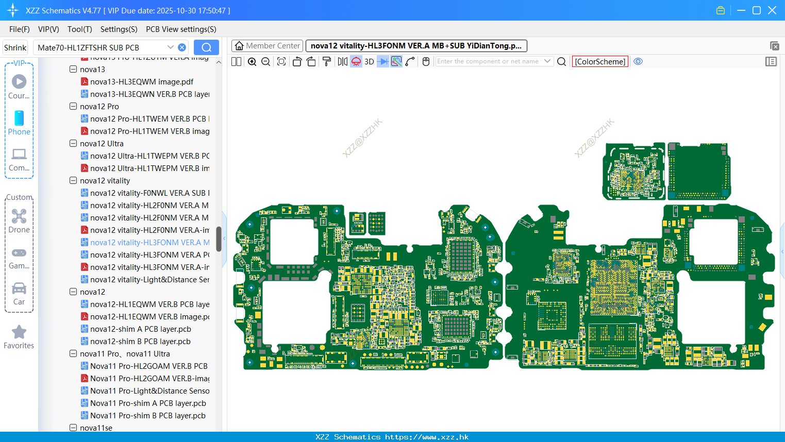Collapse nova11 Pro, nova11 Ultra folder
785x442 pixels.
[x=73, y=353]
